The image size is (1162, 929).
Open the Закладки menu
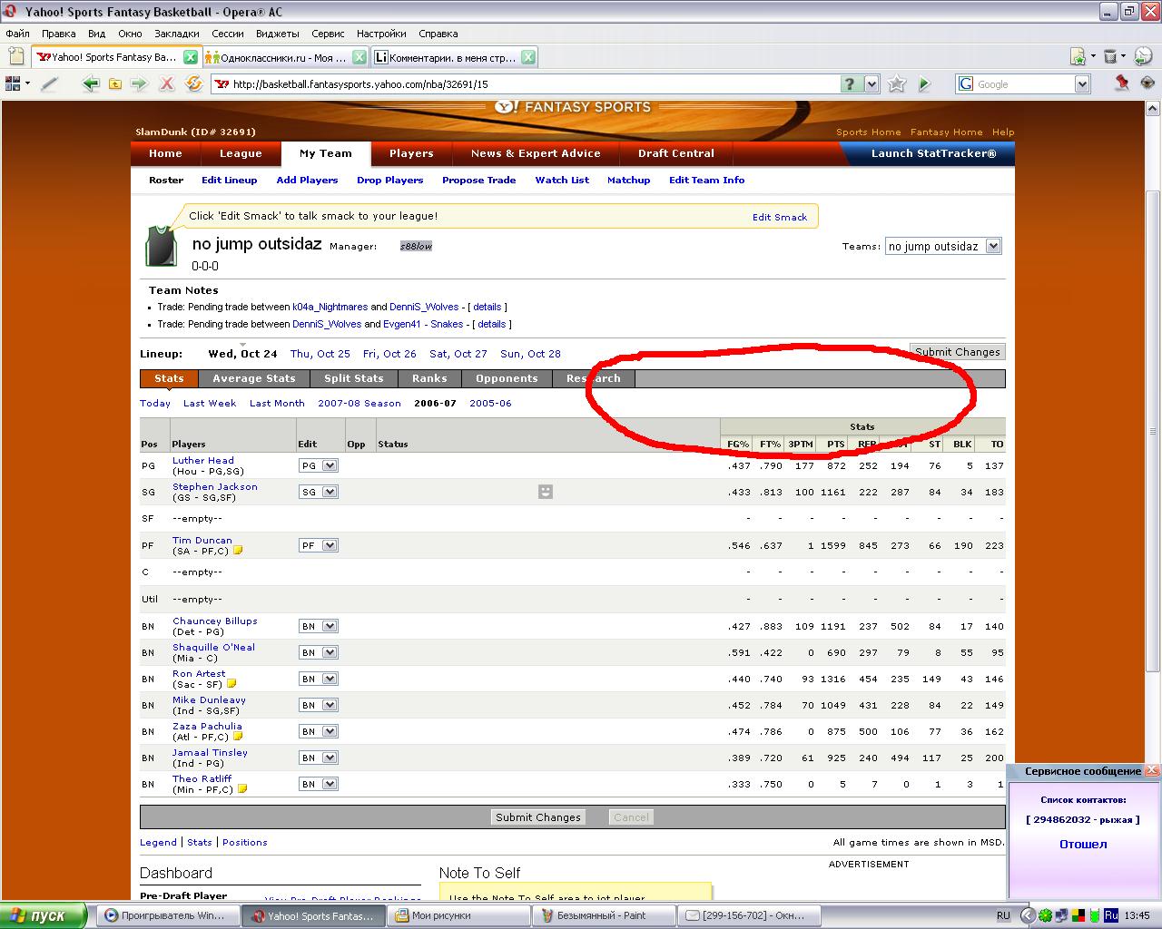(177, 34)
